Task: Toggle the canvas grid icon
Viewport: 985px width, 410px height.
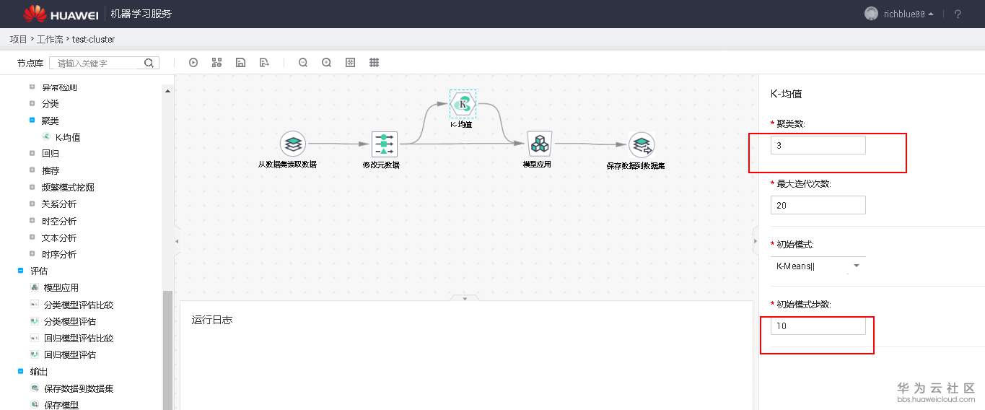Action: click(x=375, y=63)
